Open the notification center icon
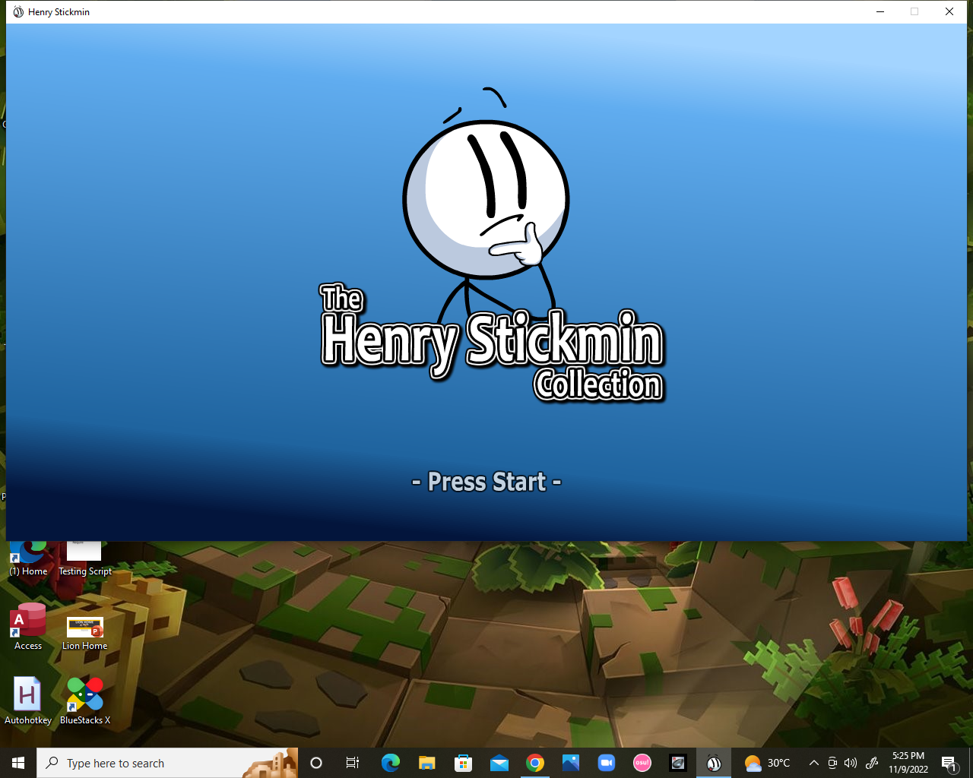The image size is (973, 778). pos(949,763)
